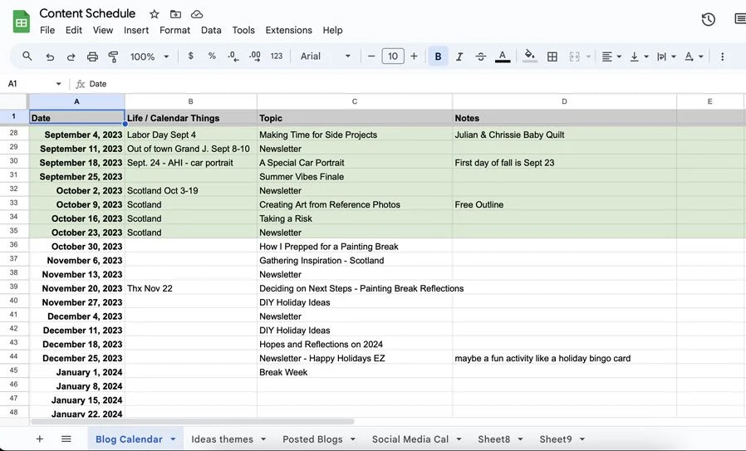The image size is (746, 451).
Task: Open the Tools menu
Action: [x=243, y=30]
